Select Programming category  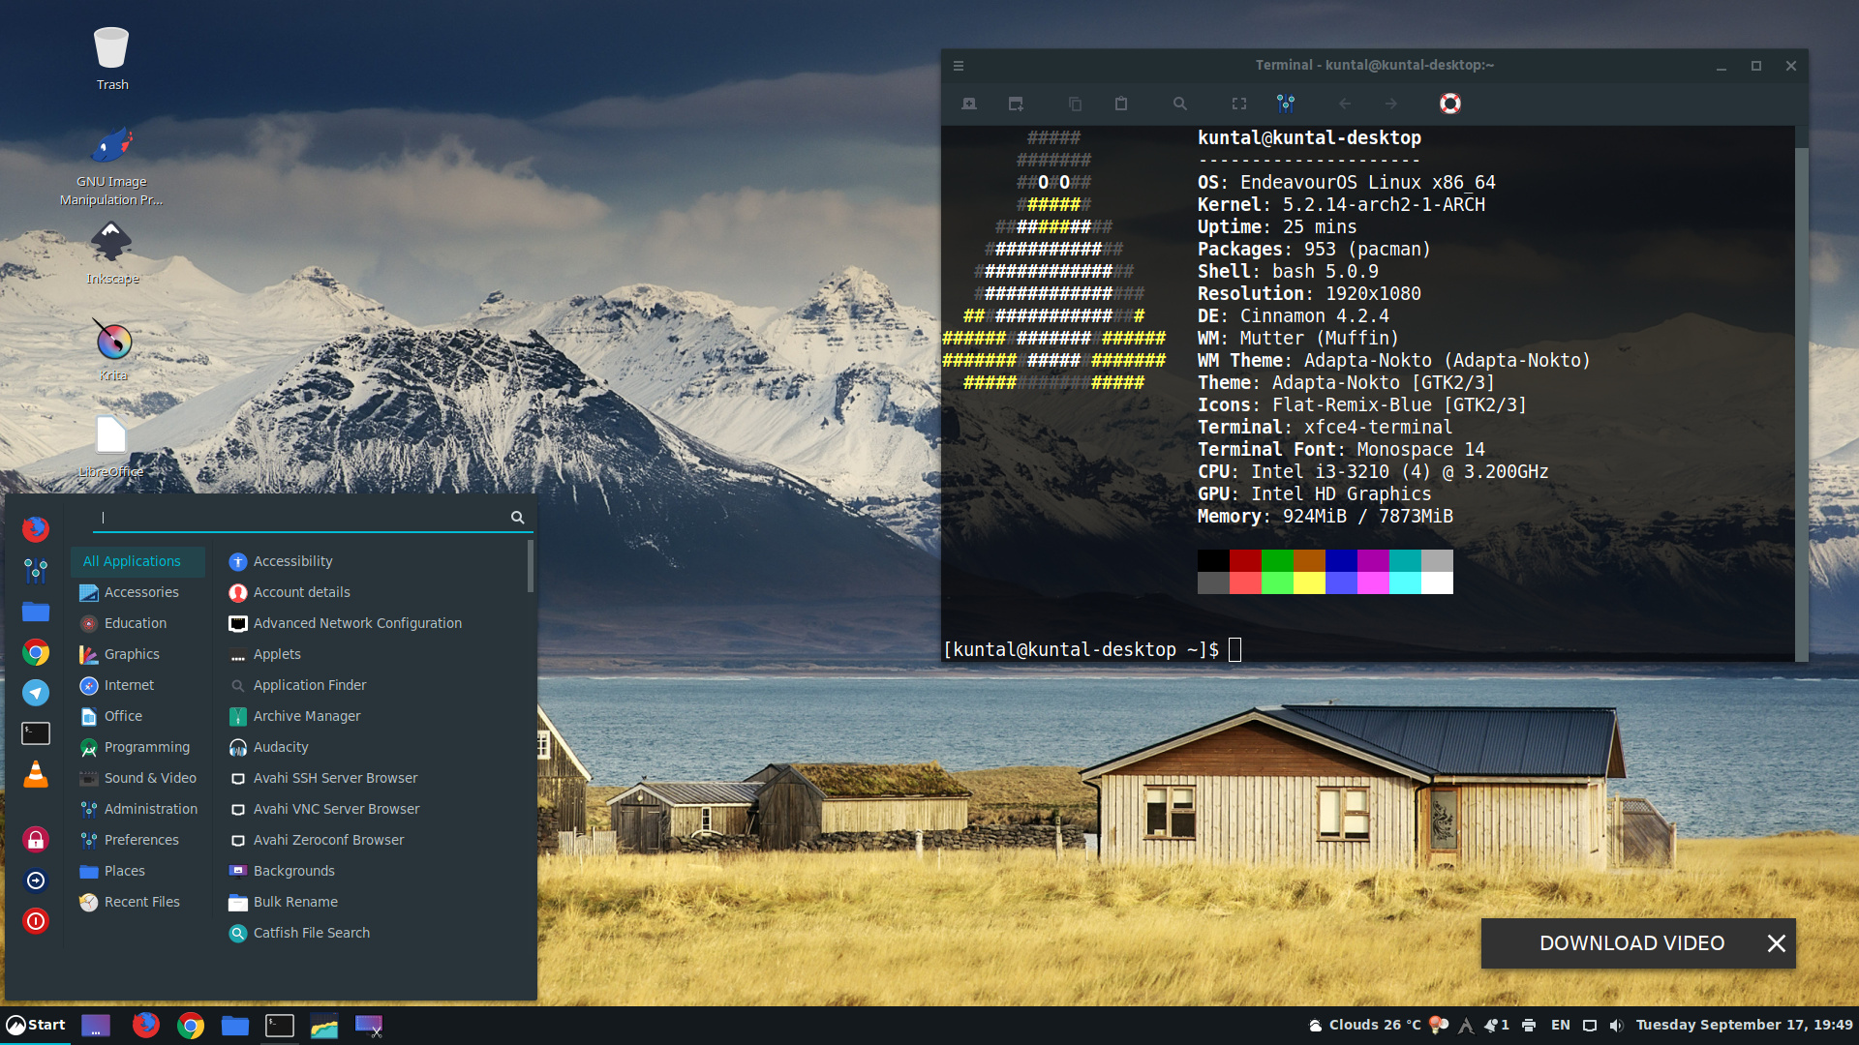[x=137, y=747]
